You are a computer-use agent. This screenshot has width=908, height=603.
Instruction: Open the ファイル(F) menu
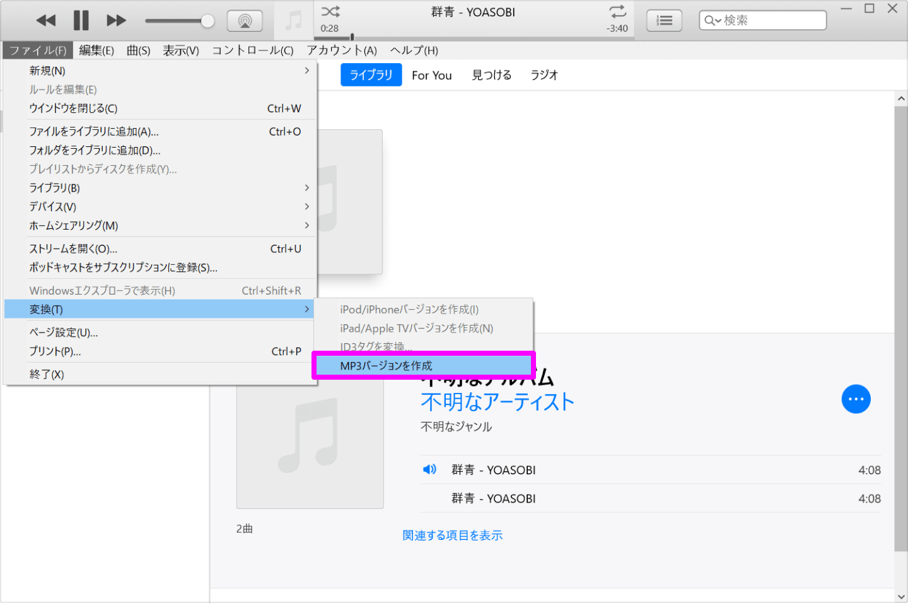[38, 50]
